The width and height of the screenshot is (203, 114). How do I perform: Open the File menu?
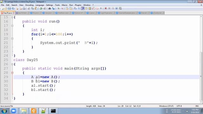point(3,5)
